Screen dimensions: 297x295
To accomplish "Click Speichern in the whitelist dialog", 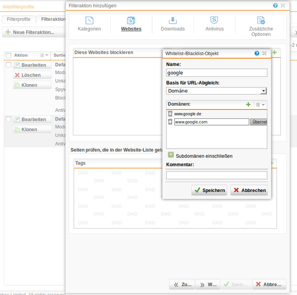I will coord(209,190).
